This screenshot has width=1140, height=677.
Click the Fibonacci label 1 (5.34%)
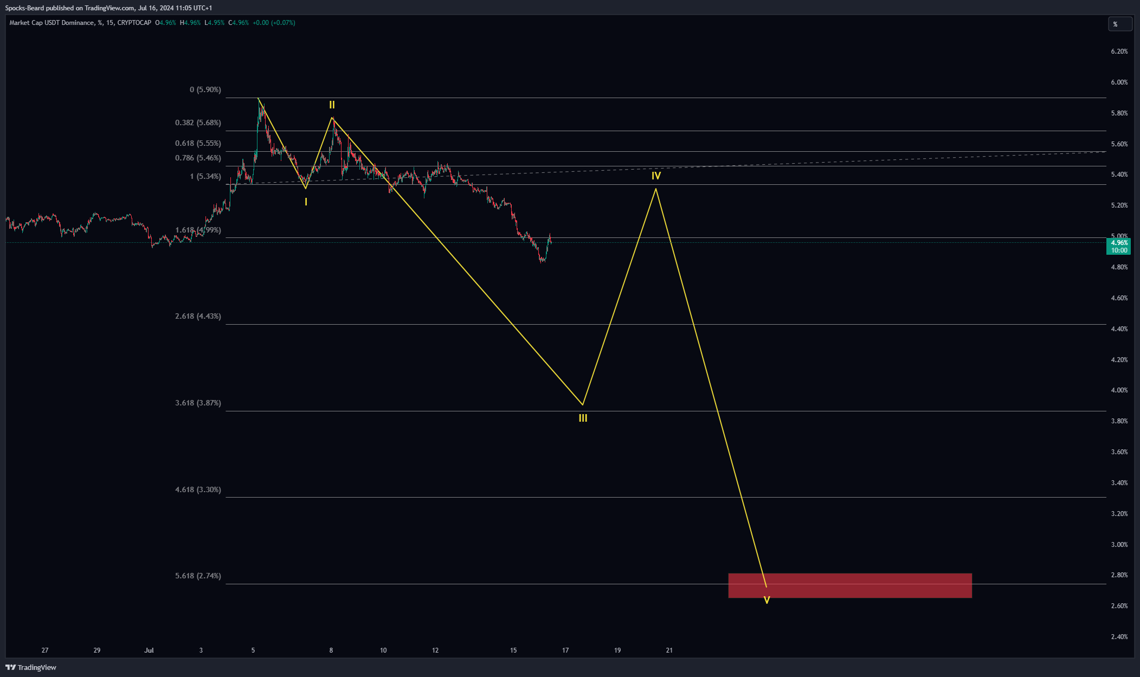tap(205, 177)
